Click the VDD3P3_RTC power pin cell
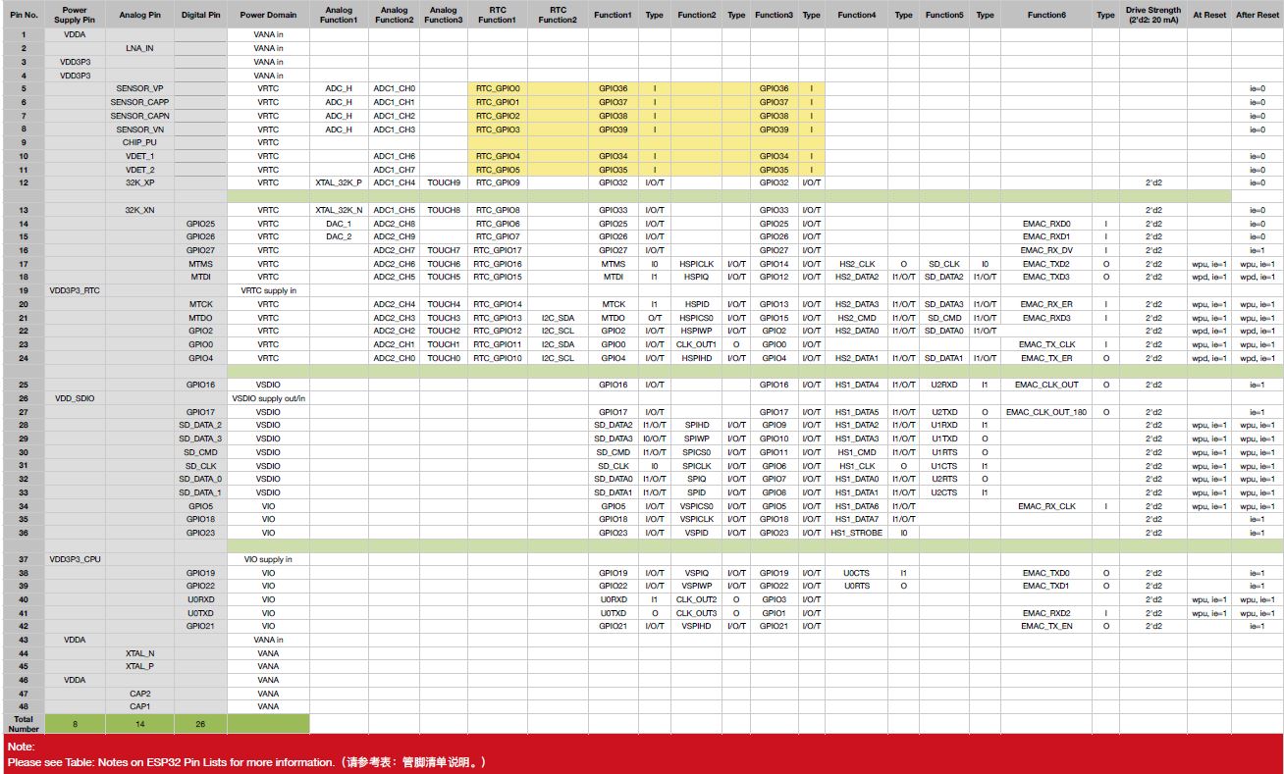1284x774 pixels. click(x=76, y=290)
